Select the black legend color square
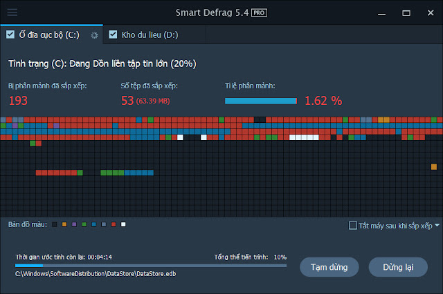 click(x=55, y=224)
